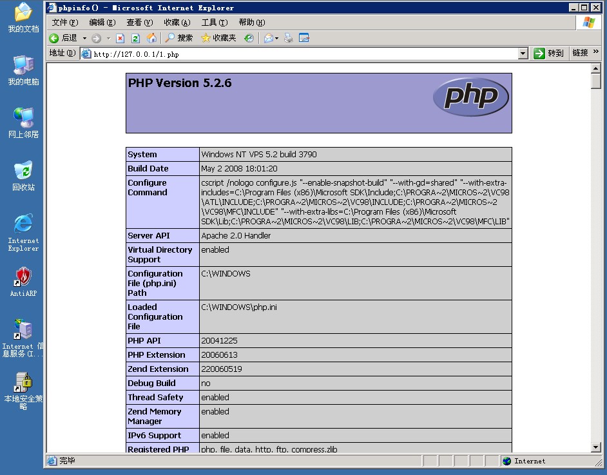Click the address bar URL field

(x=299, y=53)
